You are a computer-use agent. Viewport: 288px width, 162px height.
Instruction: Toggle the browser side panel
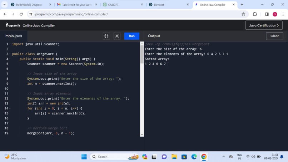[x=267, y=14]
